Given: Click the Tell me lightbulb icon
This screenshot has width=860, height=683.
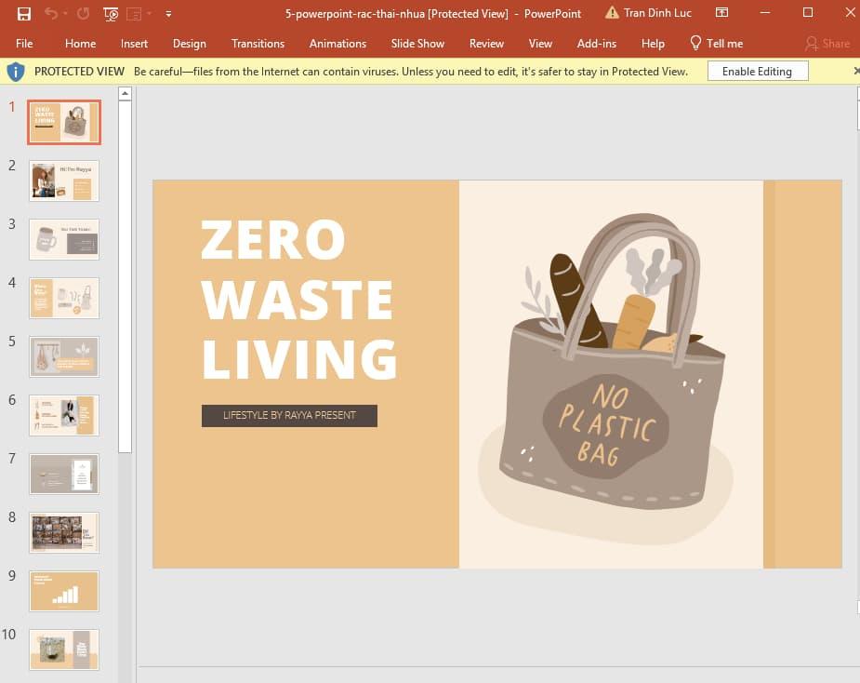Looking at the screenshot, I should tap(695, 43).
